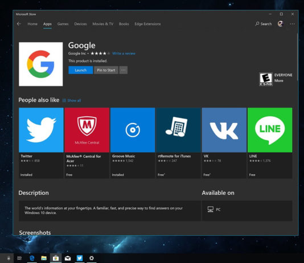Go back using the back arrow
The height and width of the screenshot is (263, 304).
coord(19,24)
